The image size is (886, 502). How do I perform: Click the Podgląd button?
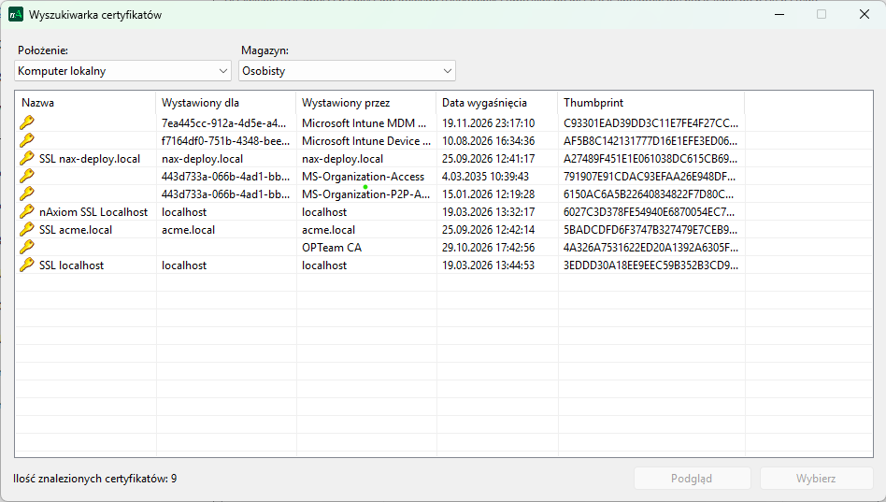coord(692,479)
